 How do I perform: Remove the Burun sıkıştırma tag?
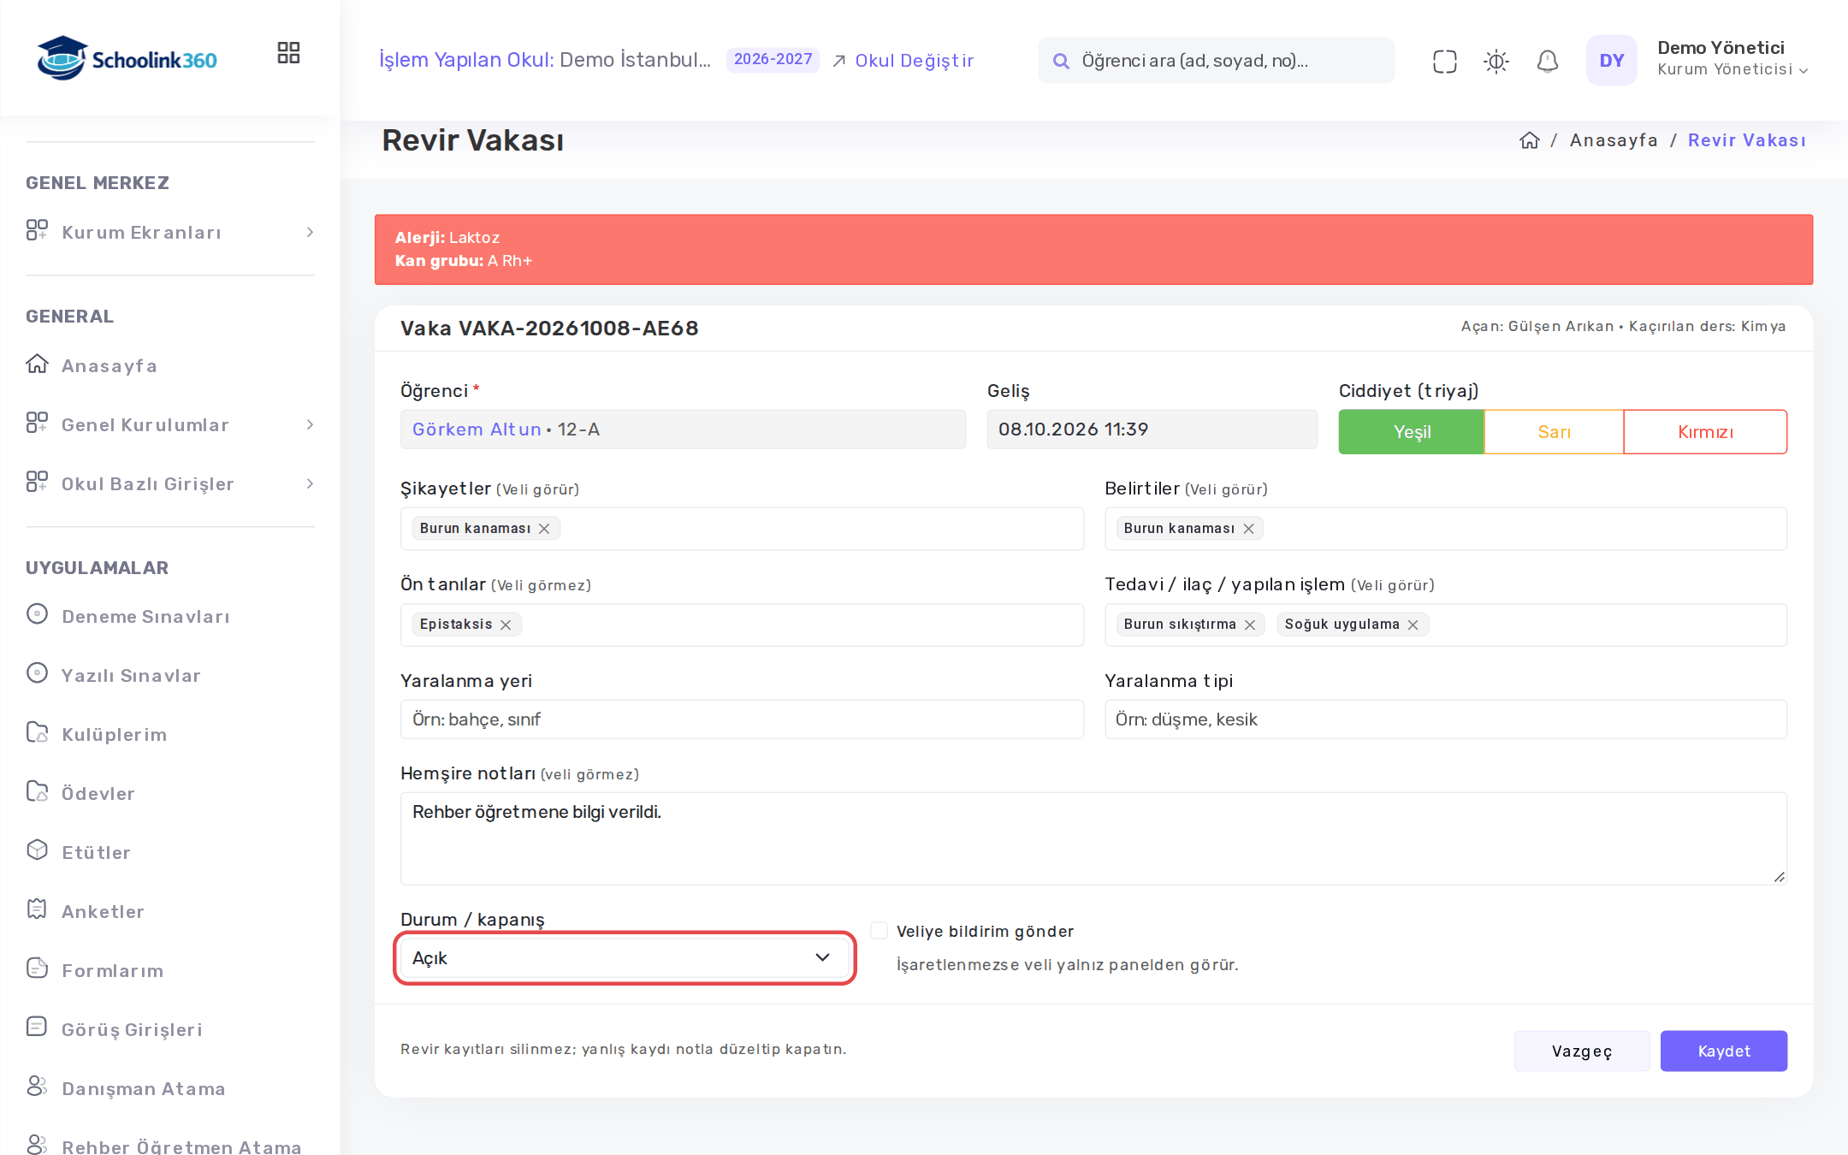tap(1250, 625)
